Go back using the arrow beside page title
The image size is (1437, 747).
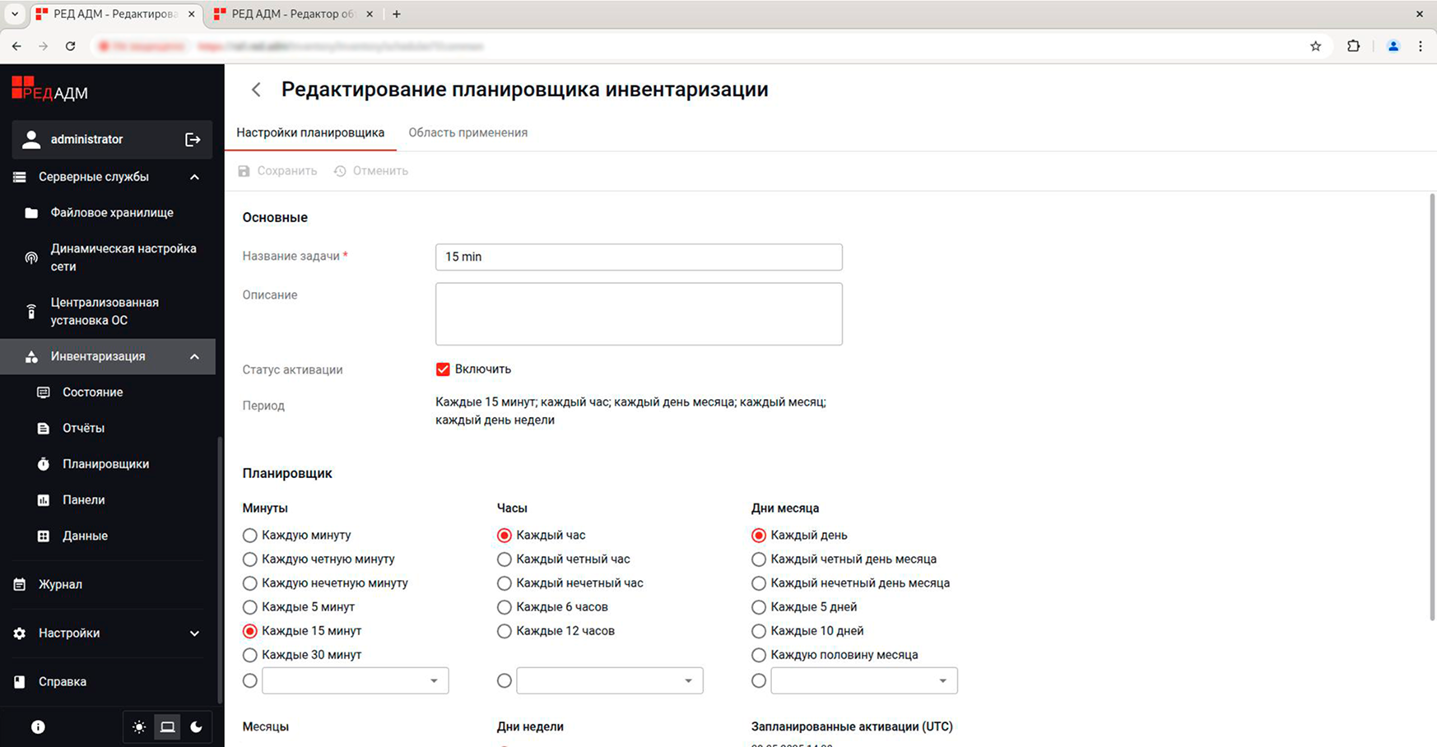[256, 90]
